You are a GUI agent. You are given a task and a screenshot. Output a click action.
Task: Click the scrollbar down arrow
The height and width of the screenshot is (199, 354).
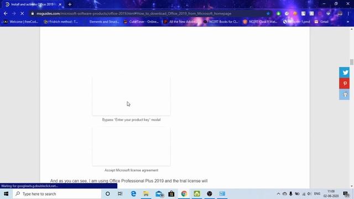click(x=352, y=186)
